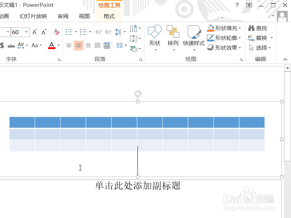Viewport: 291px width, 218px height.
Task: Open the Paragraph dialog launcher
Action: (x=140, y=60)
